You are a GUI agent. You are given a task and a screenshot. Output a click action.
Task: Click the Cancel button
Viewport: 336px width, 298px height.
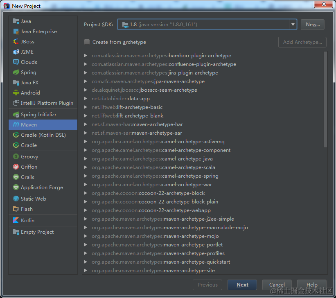[x=277, y=285]
